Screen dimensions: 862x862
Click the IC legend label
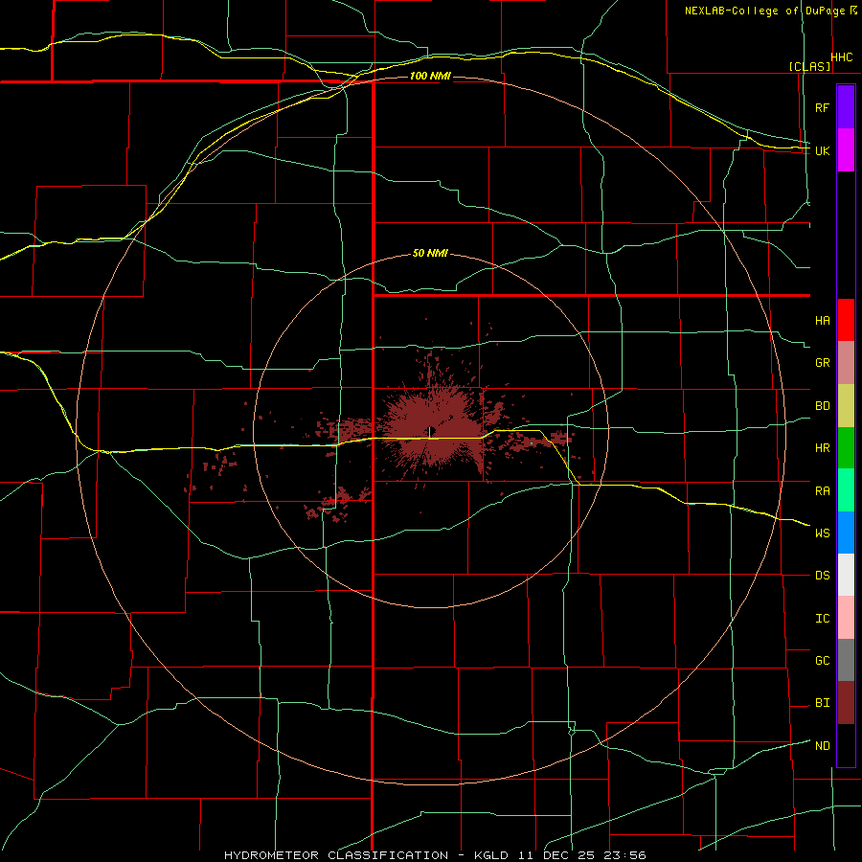(x=822, y=619)
